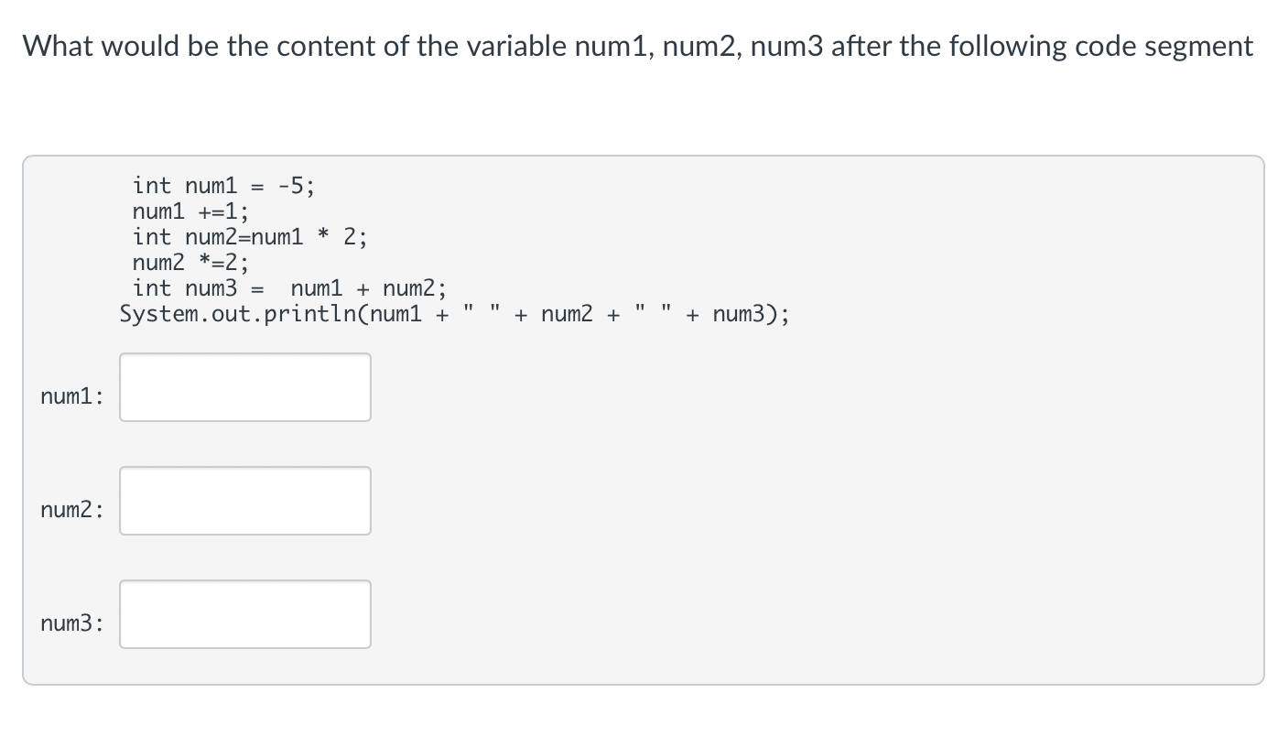Click the 'num2:' label text
Image resolution: width=1278 pixels, height=747 pixels.
click(72, 510)
